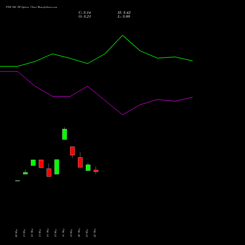Select the open value O: 3.21
This screenshot has height=245, width=245.
coord(85,17)
